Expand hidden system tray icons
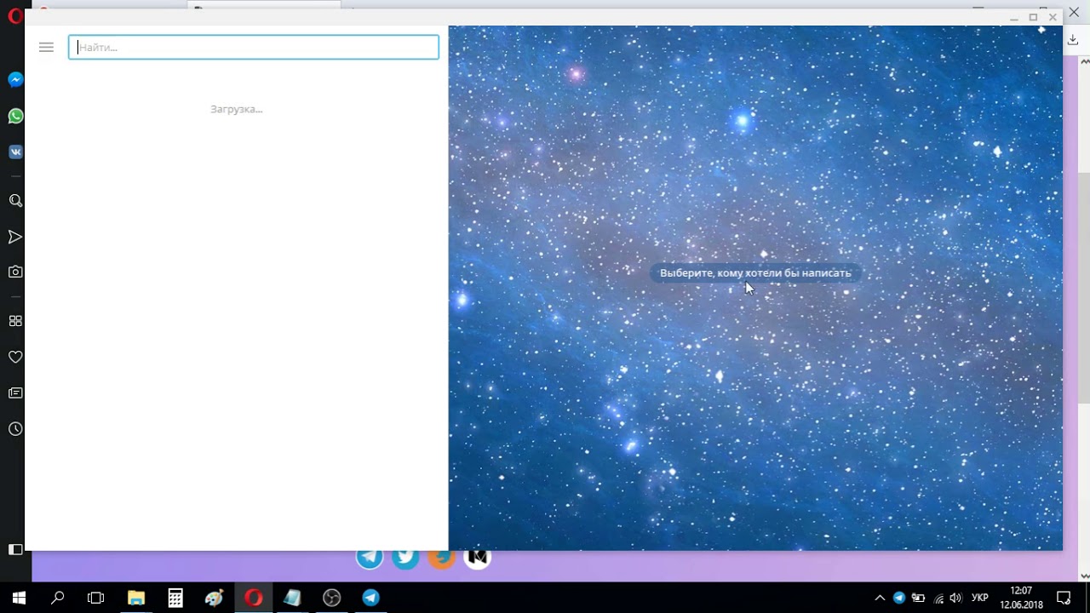Screen dimensions: 1090x613 point(880,599)
